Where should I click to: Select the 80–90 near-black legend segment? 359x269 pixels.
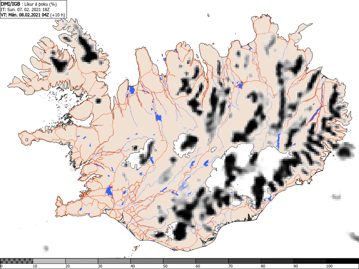[x=277, y=261]
